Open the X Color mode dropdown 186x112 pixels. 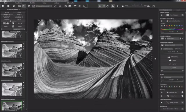[174, 77]
